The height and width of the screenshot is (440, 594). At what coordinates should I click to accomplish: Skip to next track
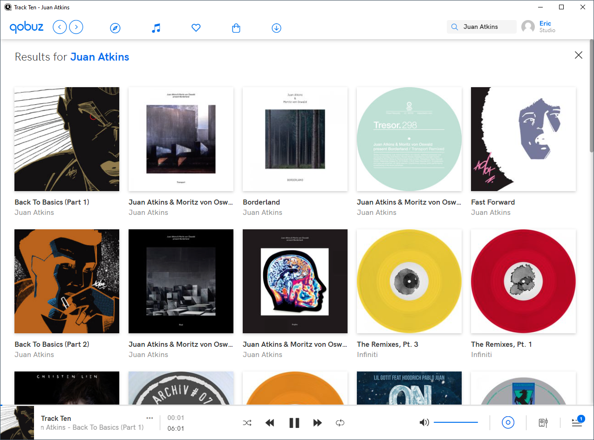318,423
